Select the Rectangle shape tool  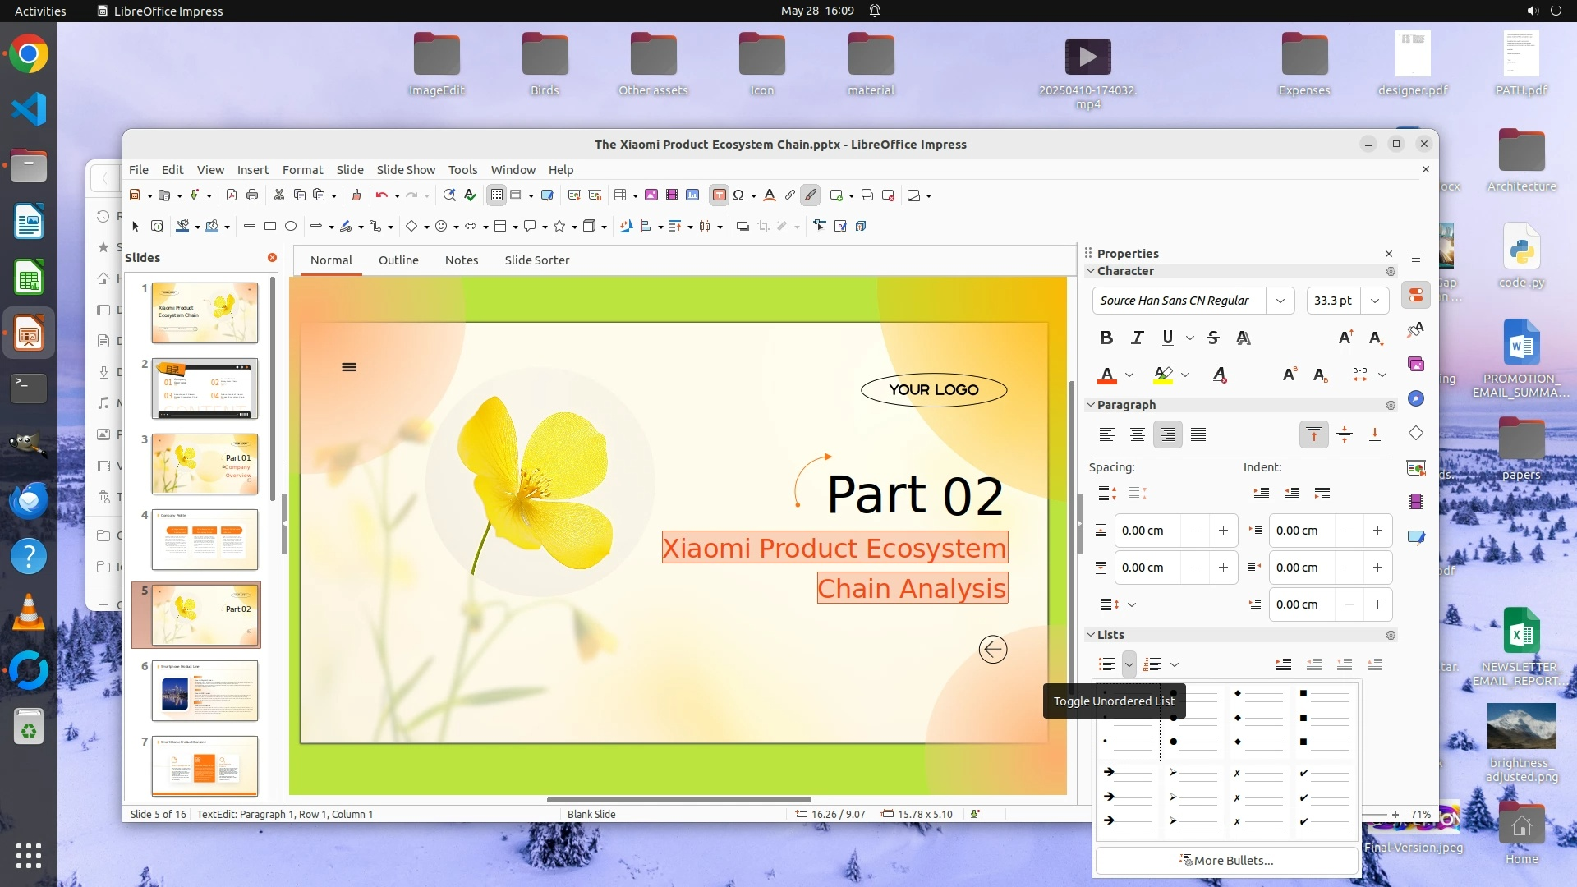click(x=270, y=226)
